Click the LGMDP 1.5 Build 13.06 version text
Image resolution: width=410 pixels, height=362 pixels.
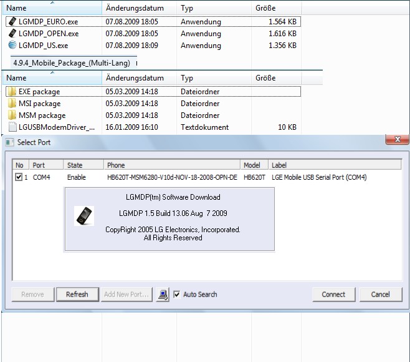coord(173,213)
